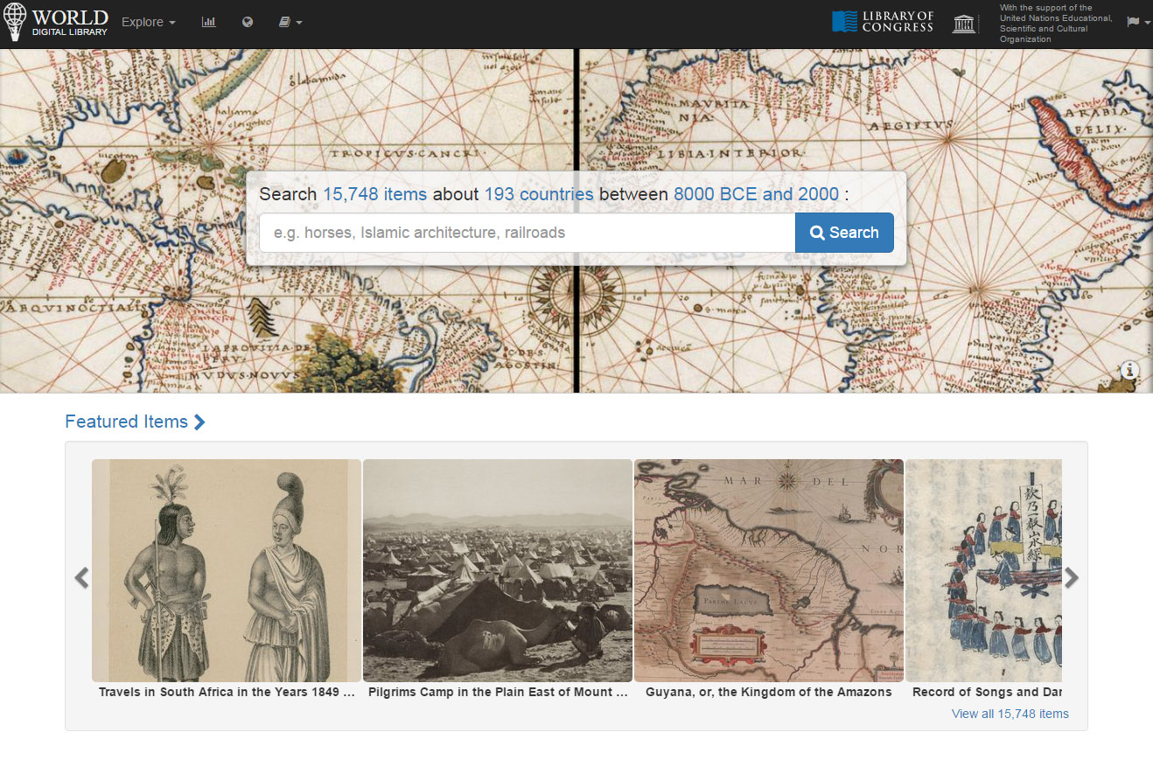Open the book icon menu in navbar
Image resolution: width=1153 pixels, height=760 pixels.
coord(290,22)
